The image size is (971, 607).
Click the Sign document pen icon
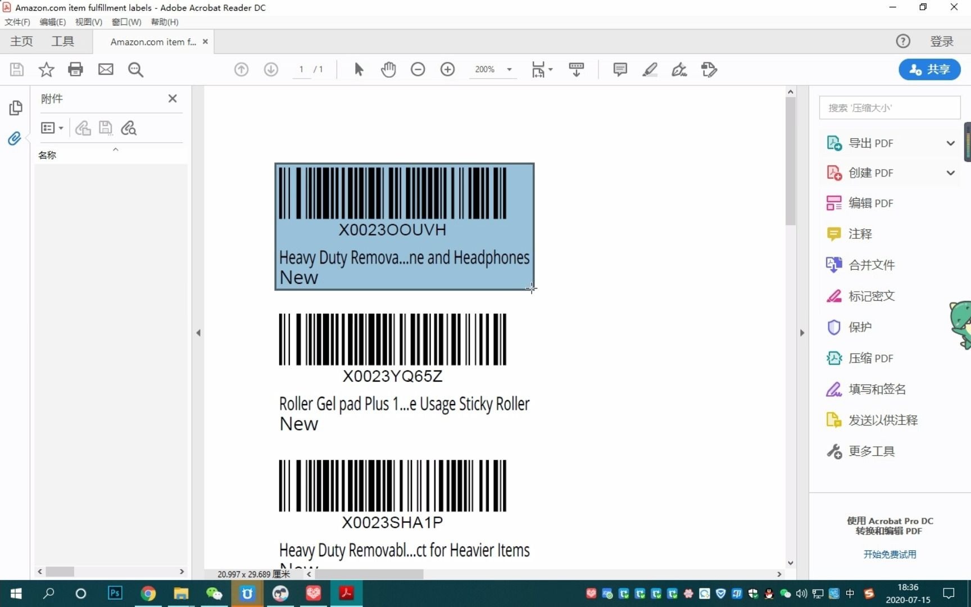tap(679, 69)
